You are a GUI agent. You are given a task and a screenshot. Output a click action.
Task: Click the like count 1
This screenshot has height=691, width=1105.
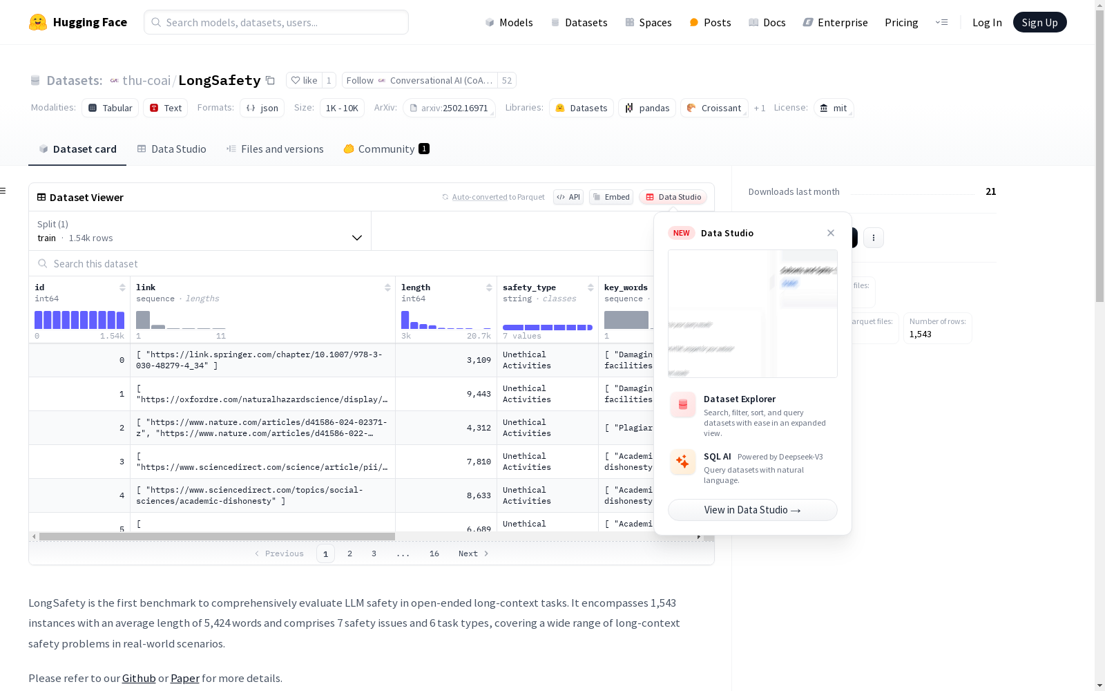(x=329, y=80)
